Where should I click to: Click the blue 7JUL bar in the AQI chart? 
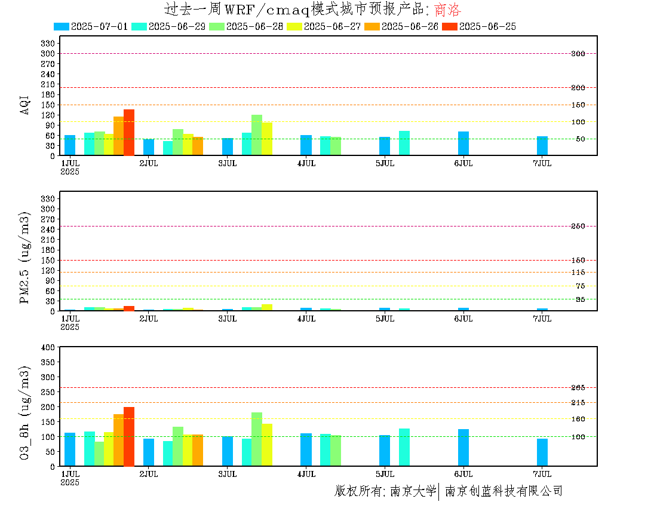[x=542, y=146]
